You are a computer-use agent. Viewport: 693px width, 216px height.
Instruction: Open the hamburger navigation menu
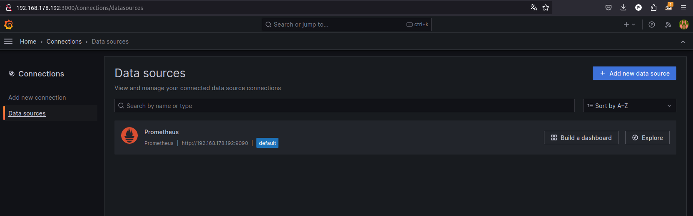(8, 41)
